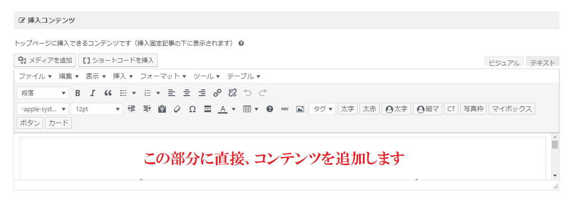Viewport: 578px width, 213px height.
Task: Apply strikethrough ABC icon
Action: [x=285, y=109]
